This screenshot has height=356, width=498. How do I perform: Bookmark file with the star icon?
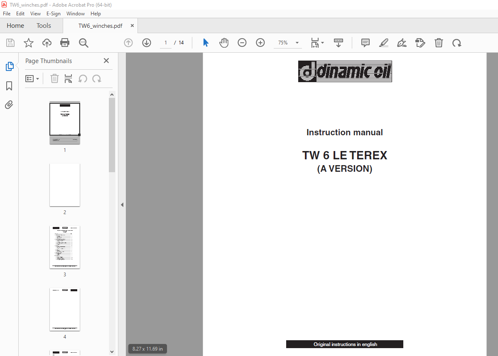point(28,43)
